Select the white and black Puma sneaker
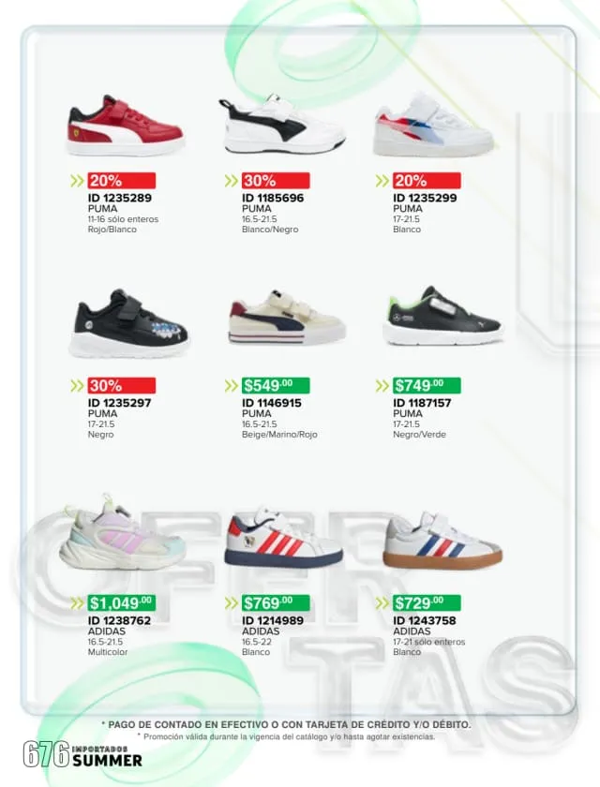The height and width of the screenshot is (787, 600). [x=282, y=124]
